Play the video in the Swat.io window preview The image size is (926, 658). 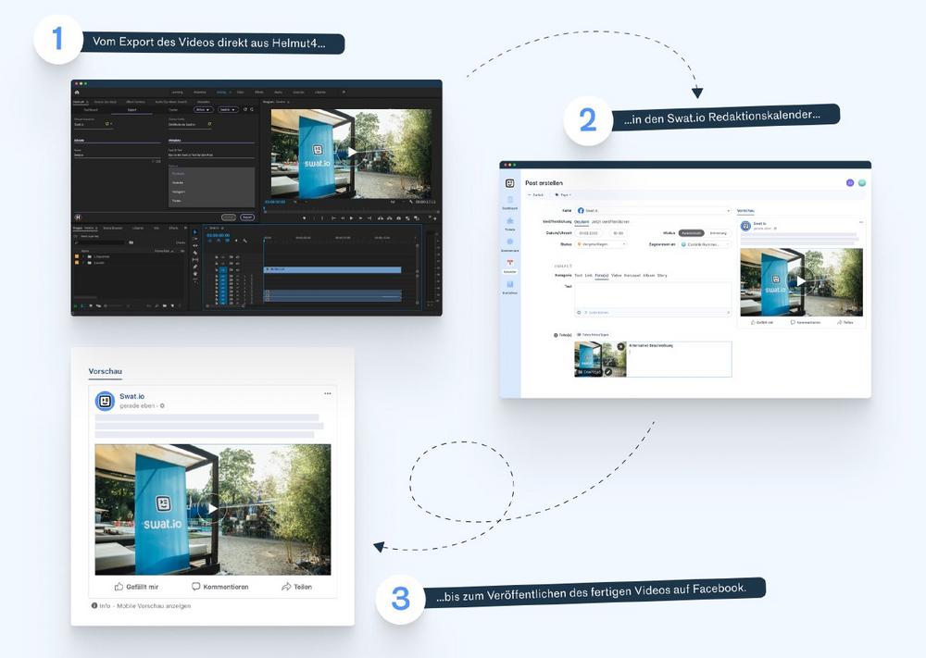(801, 281)
